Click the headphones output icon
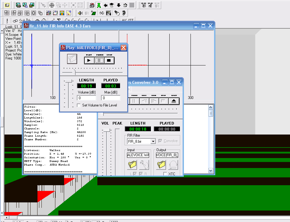 173,165
